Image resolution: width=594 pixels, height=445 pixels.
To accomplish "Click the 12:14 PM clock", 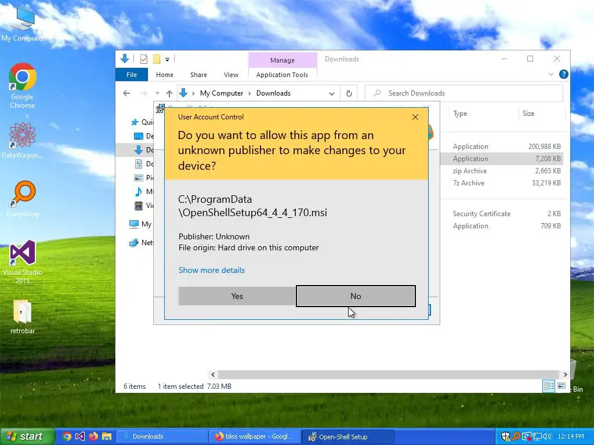I will pyautogui.click(x=571, y=437).
